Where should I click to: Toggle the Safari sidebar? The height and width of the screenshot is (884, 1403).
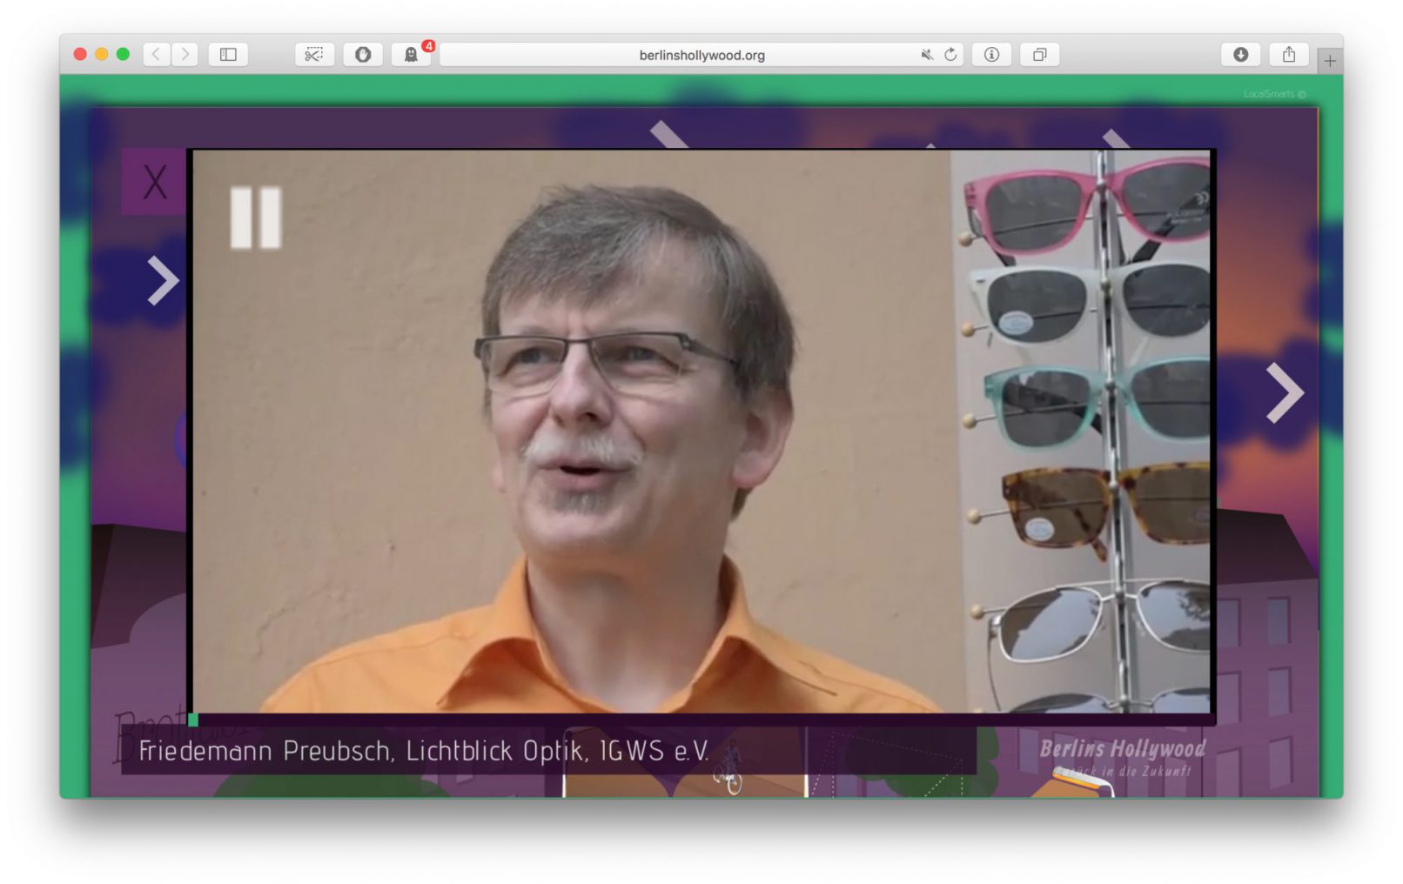tap(228, 55)
